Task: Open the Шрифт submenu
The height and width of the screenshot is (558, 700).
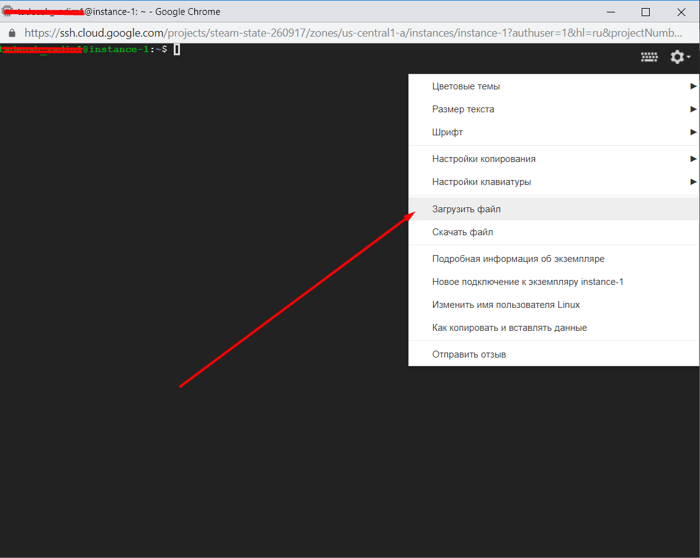Action: point(554,132)
